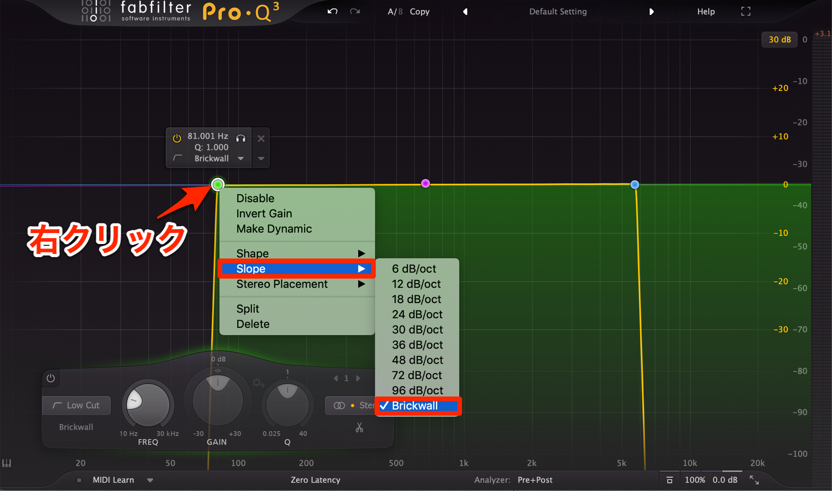Image resolution: width=832 pixels, height=491 pixels.
Task: Click the 0.0 dB output level
Action: (x=725, y=480)
